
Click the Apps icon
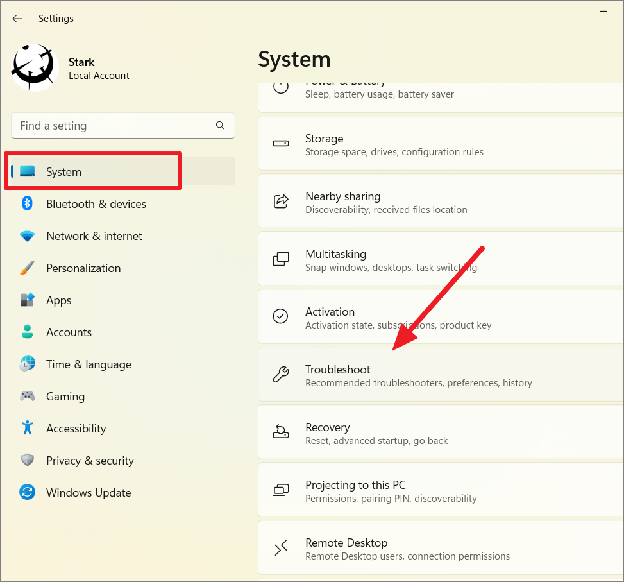pyautogui.click(x=28, y=300)
